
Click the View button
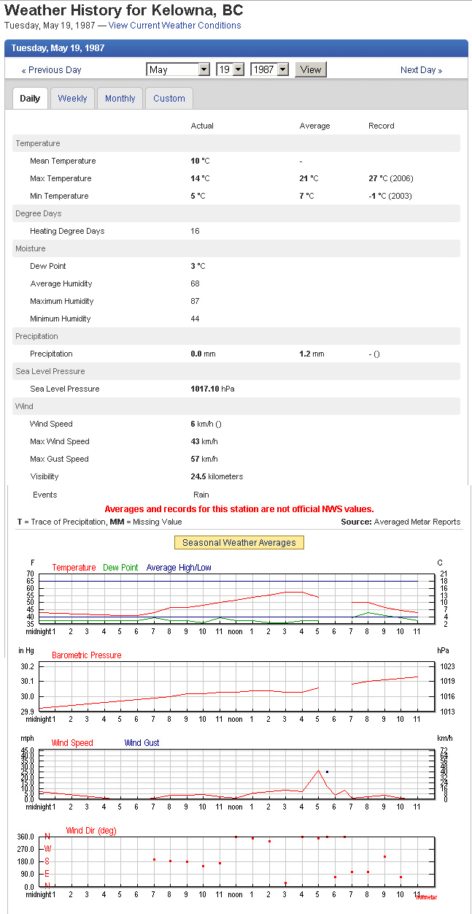click(311, 69)
